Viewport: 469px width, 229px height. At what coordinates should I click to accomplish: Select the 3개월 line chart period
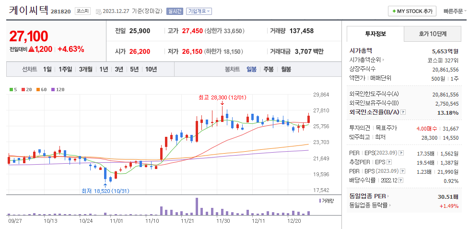point(86,70)
